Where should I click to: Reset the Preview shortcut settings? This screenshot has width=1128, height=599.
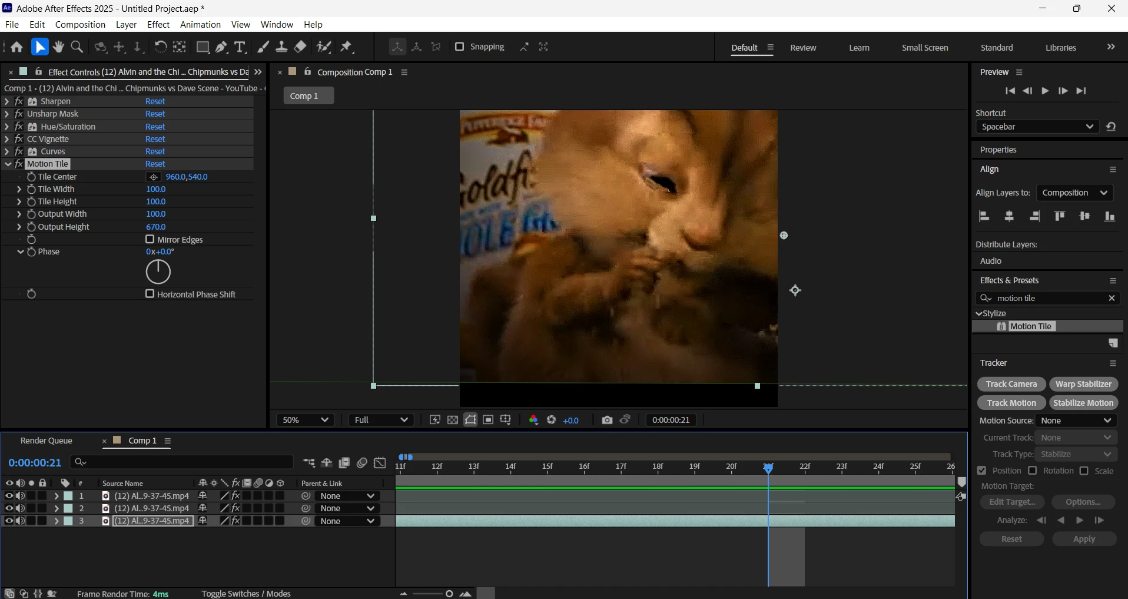(x=1111, y=127)
